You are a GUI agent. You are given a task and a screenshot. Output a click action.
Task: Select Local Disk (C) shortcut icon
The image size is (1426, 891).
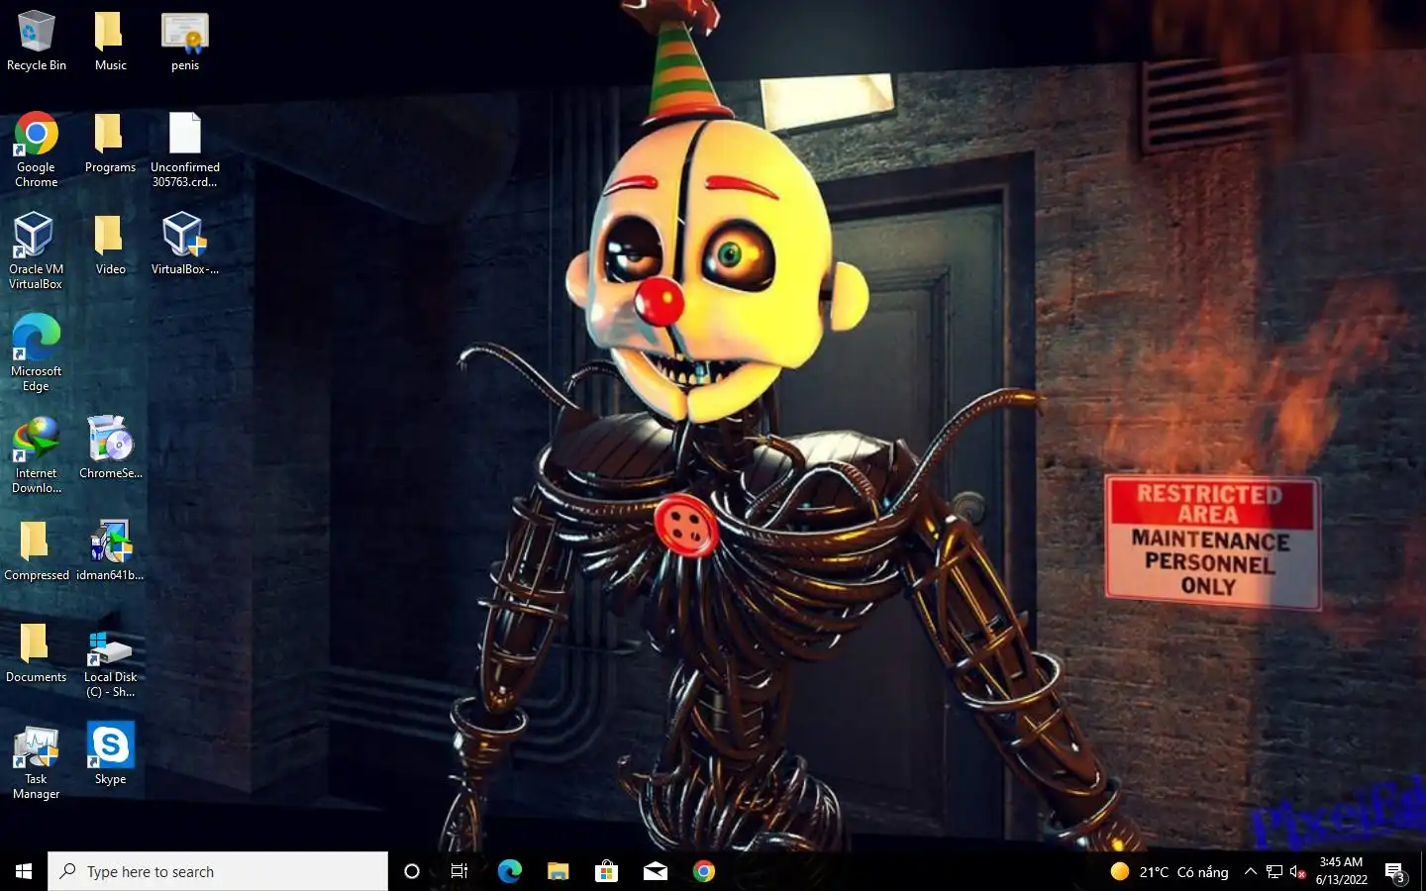coord(110,663)
